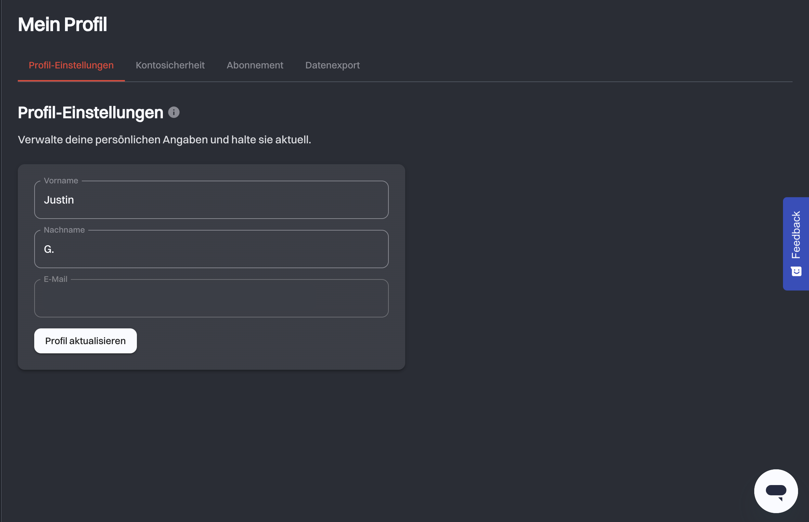The height and width of the screenshot is (522, 809).
Task: Click the Mein Profil page title
Action: pos(62,25)
